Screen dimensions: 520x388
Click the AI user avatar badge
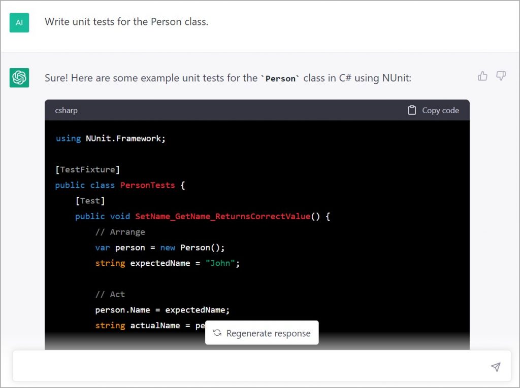[19, 22]
